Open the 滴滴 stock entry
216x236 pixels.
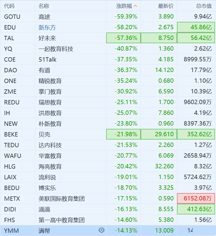[44, 209]
